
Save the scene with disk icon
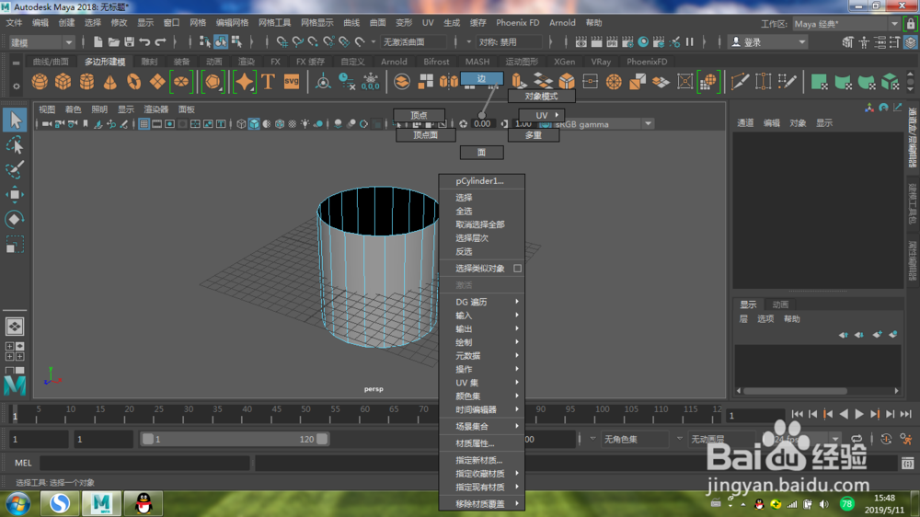pos(129,41)
